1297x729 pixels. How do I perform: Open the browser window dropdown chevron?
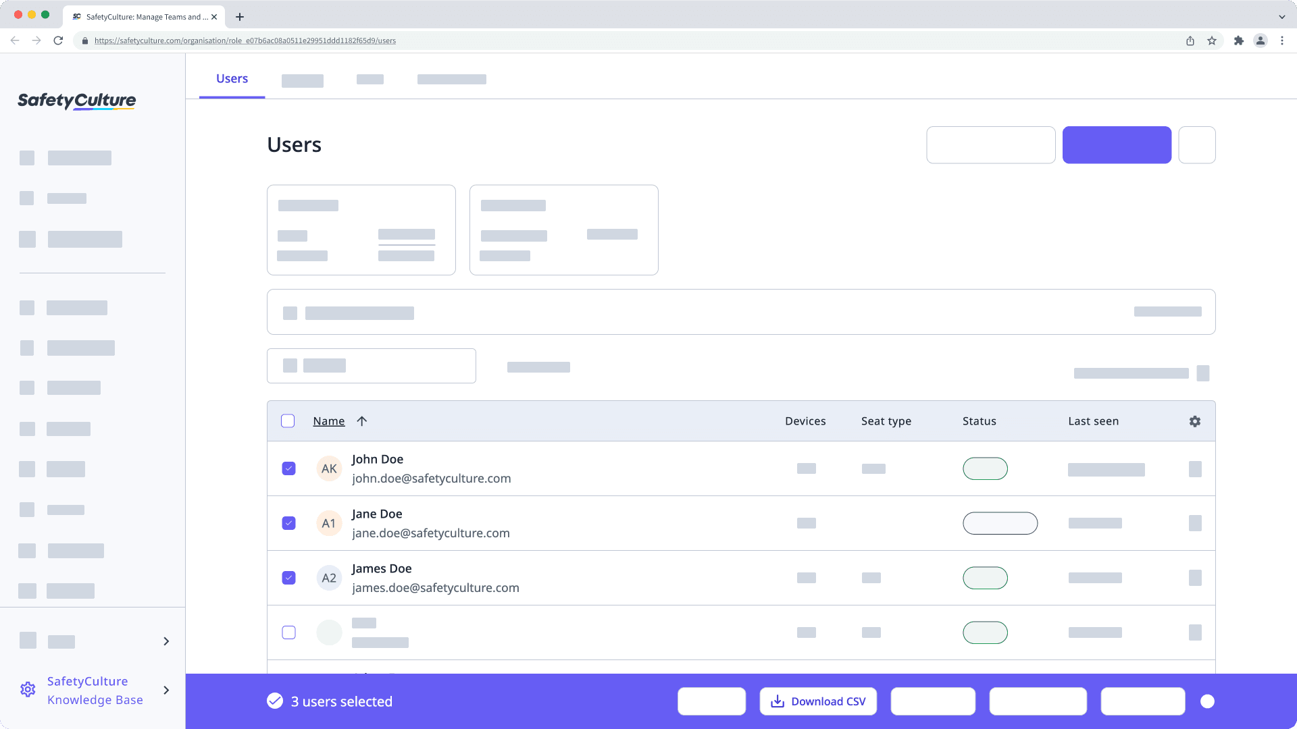pos(1281,16)
